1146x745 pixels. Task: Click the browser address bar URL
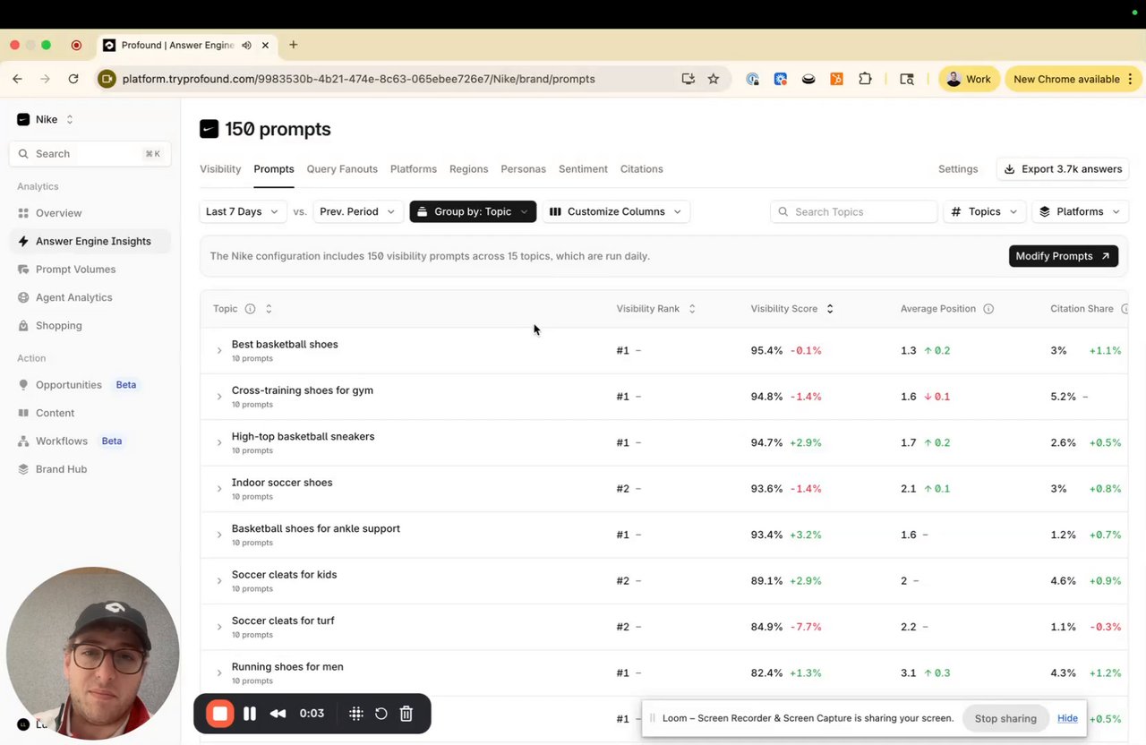coord(359,79)
